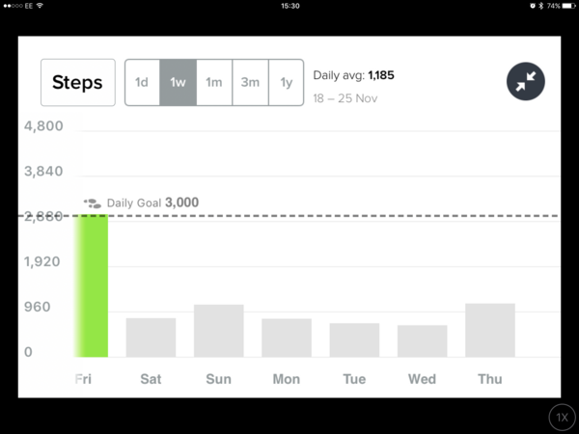Tap the daily goal footsteps icon
This screenshot has width=579, height=434.
pos(93,203)
